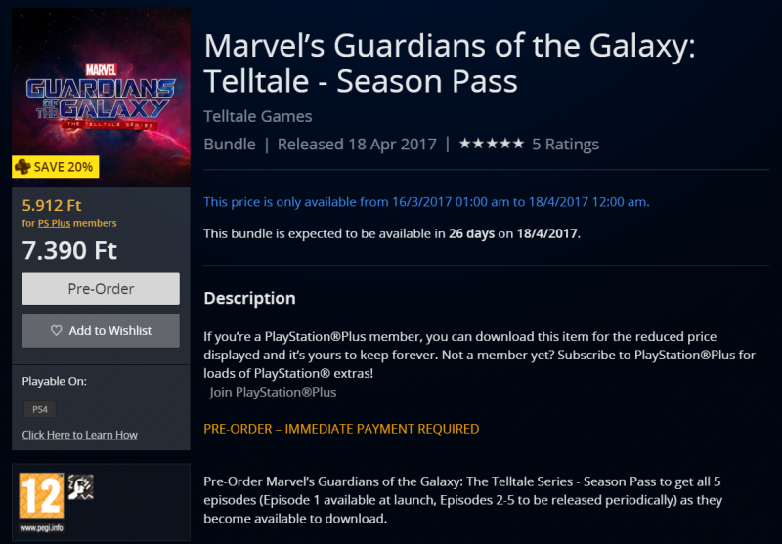Open the 5 Ratings count
Screen dimensions: 782x544
coord(565,145)
